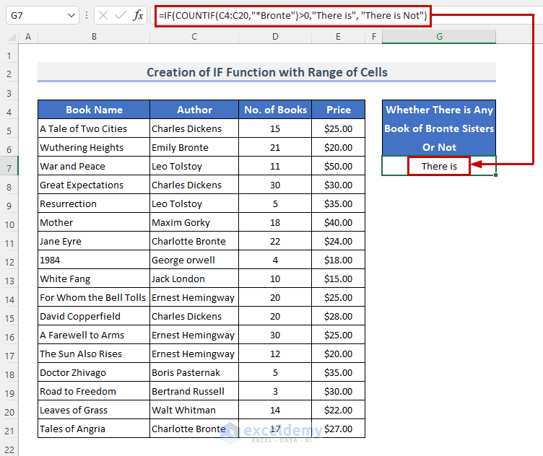Image resolution: width=543 pixels, height=456 pixels.
Task: Select column E header
Action: pos(338,37)
